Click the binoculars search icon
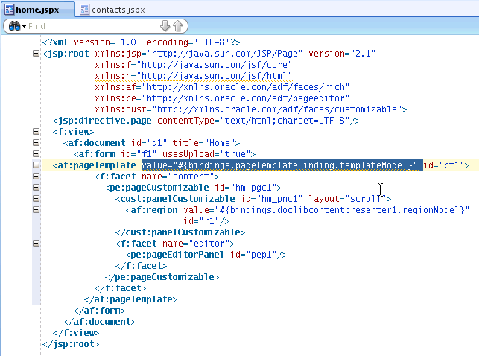The image size is (479, 356). 14,26
